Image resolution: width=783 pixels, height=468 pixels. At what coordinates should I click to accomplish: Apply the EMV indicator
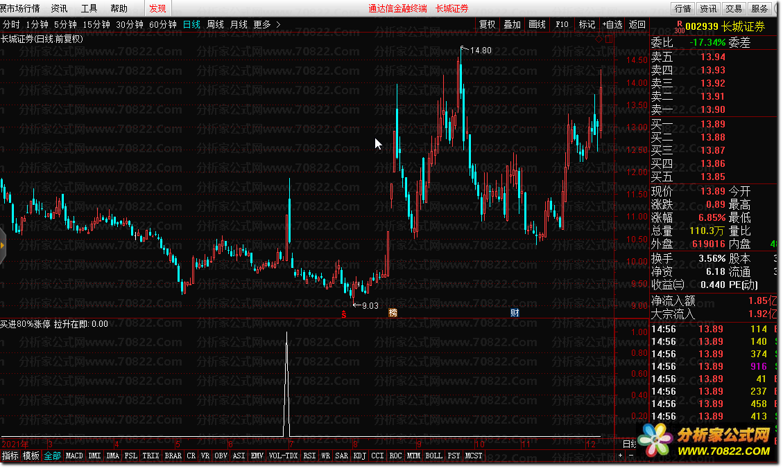pyautogui.click(x=257, y=456)
